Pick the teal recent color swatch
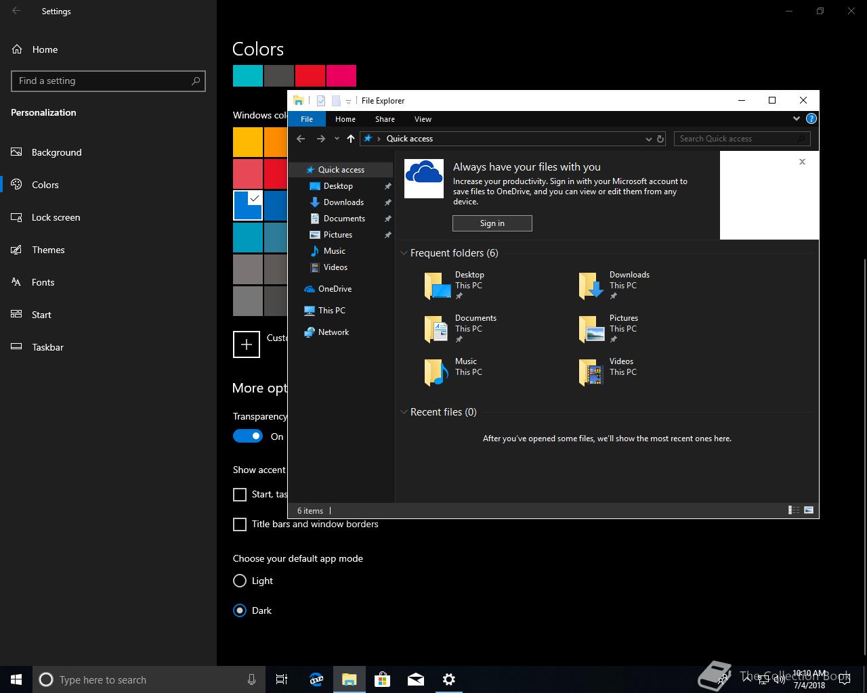Screen dimensions: 867x693 pyautogui.click(x=248, y=76)
